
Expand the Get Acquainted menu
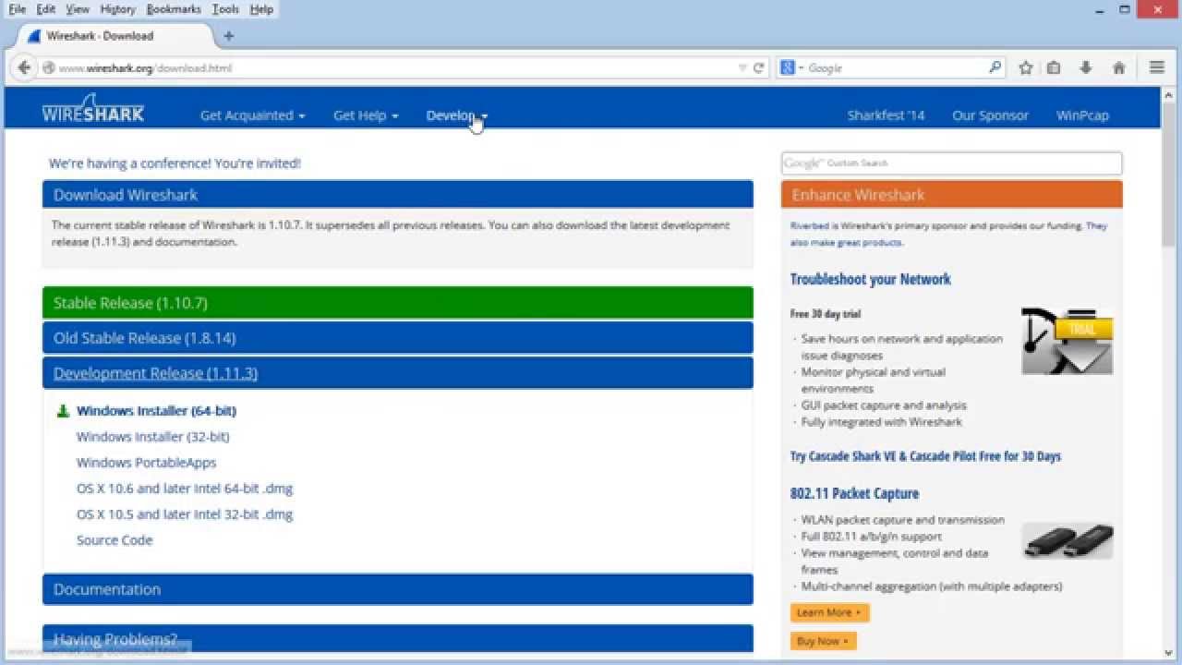(252, 115)
